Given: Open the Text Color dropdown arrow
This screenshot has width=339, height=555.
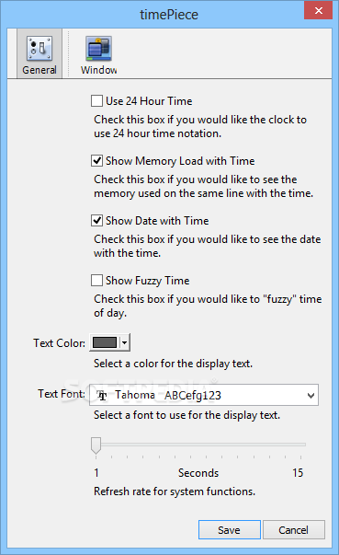Looking at the screenshot, I should [124, 342].
